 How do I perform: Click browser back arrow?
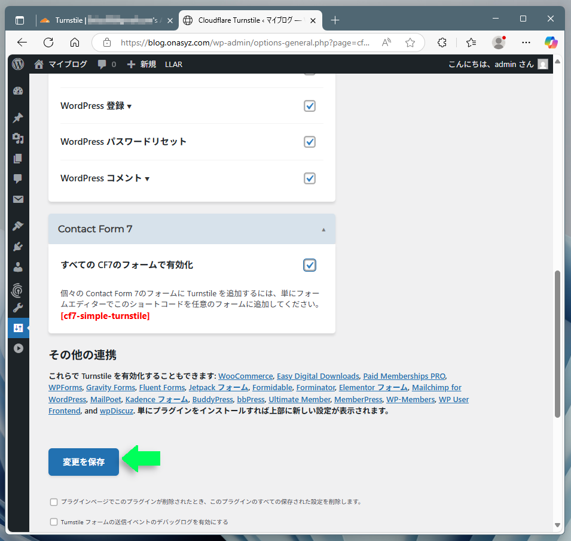coord(22,42)
